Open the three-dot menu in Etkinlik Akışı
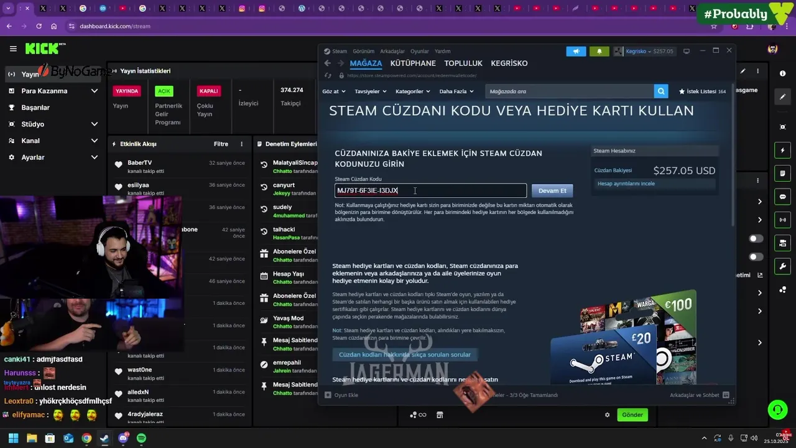796x448 pixels. click(242, 144)
